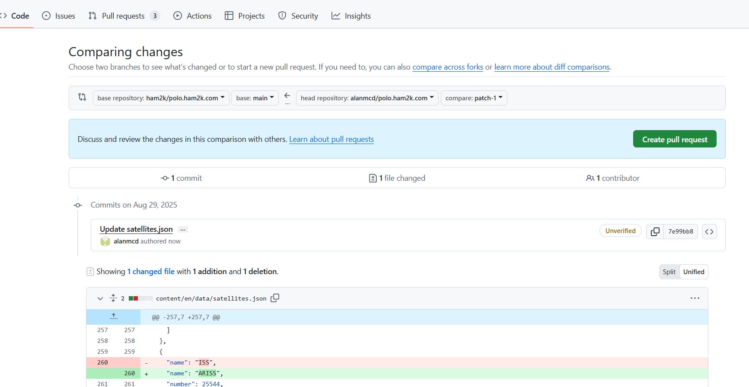Viewport: 749px width, 387px height.
Task: Open the base repository dropdown
Action: pyautogui.click(x=161, y=98)
